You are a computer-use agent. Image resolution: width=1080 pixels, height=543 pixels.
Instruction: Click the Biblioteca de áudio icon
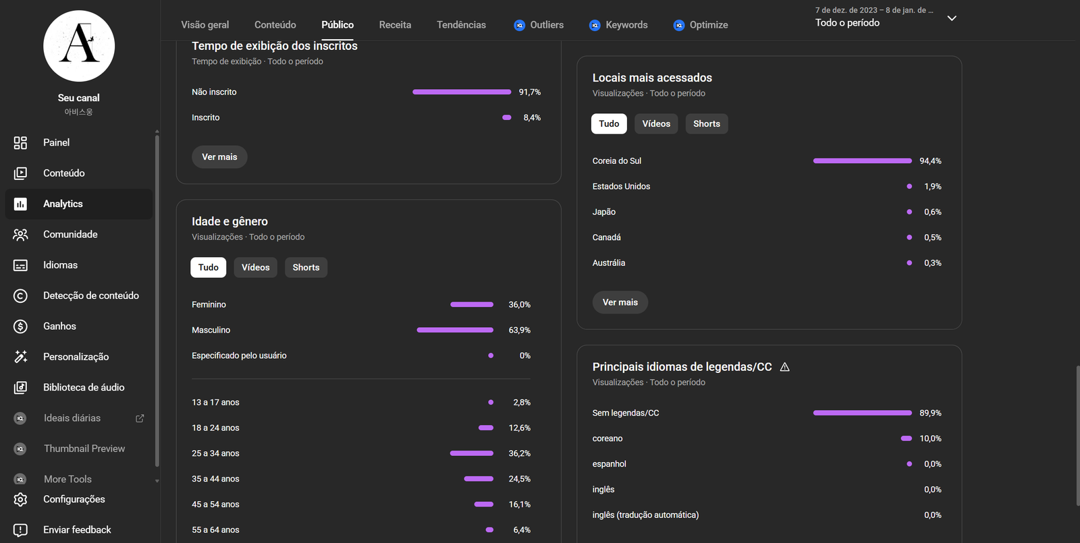click(x=20, y=388)
